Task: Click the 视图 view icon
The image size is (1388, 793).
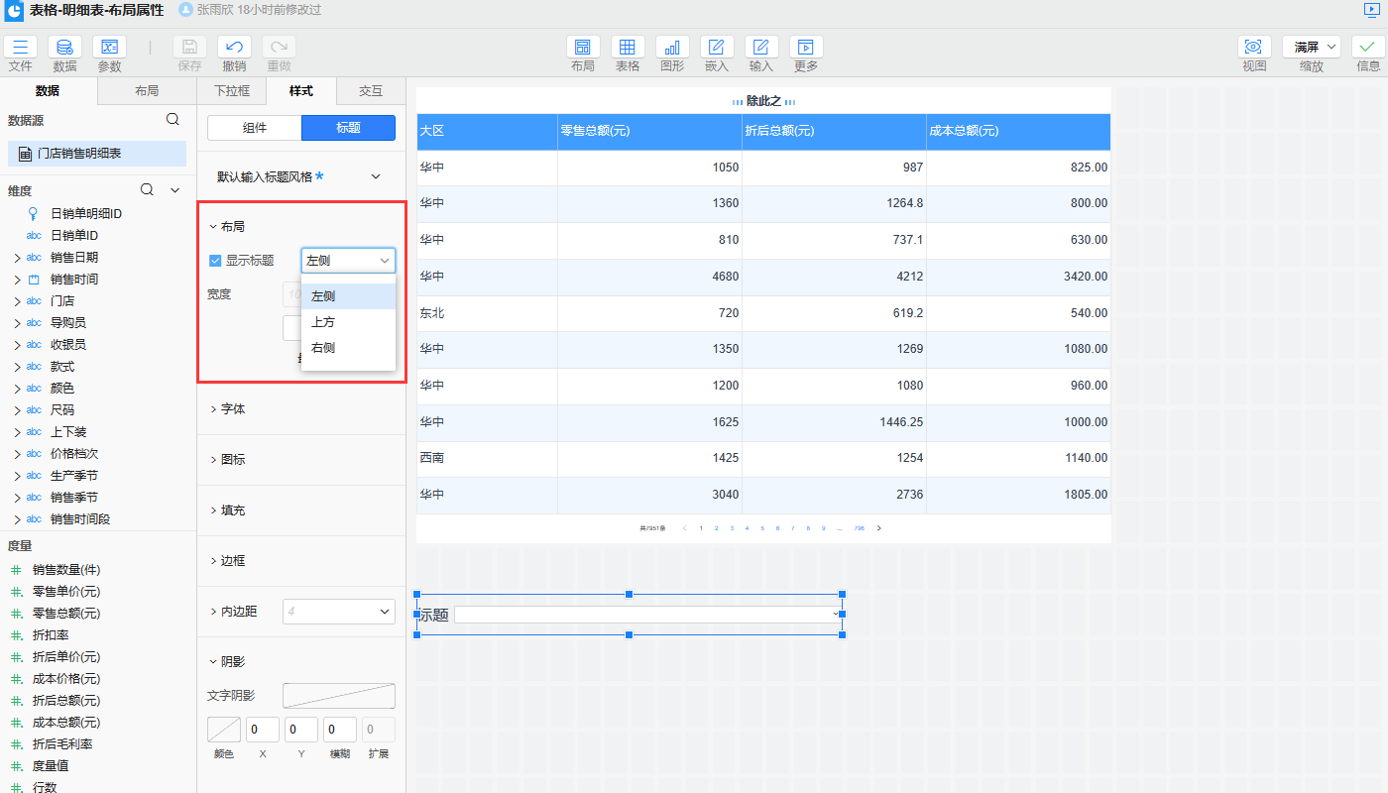Action: click(x=1254, y=48)
